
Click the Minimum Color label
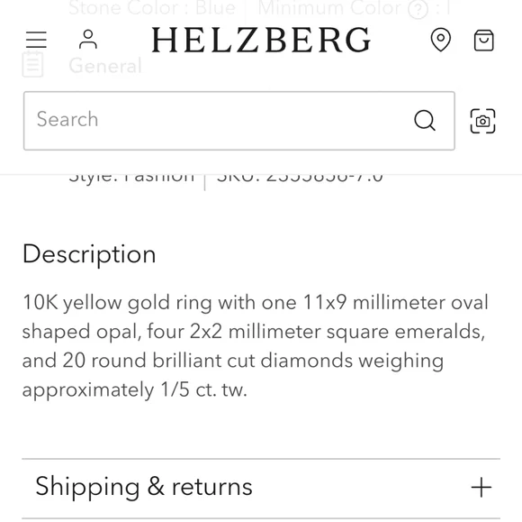[329, 8]
